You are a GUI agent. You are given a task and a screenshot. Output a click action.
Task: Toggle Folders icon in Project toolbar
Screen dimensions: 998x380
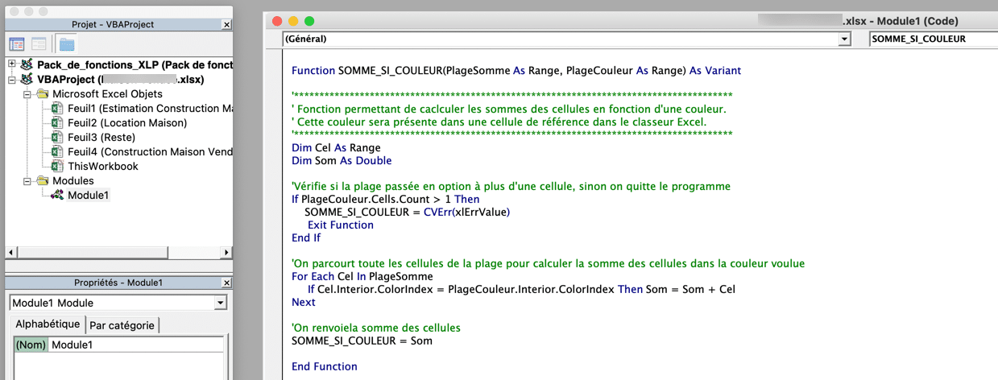[x=67, y=44]
